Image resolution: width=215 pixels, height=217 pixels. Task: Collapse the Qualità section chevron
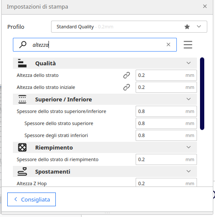coord(188,63)
